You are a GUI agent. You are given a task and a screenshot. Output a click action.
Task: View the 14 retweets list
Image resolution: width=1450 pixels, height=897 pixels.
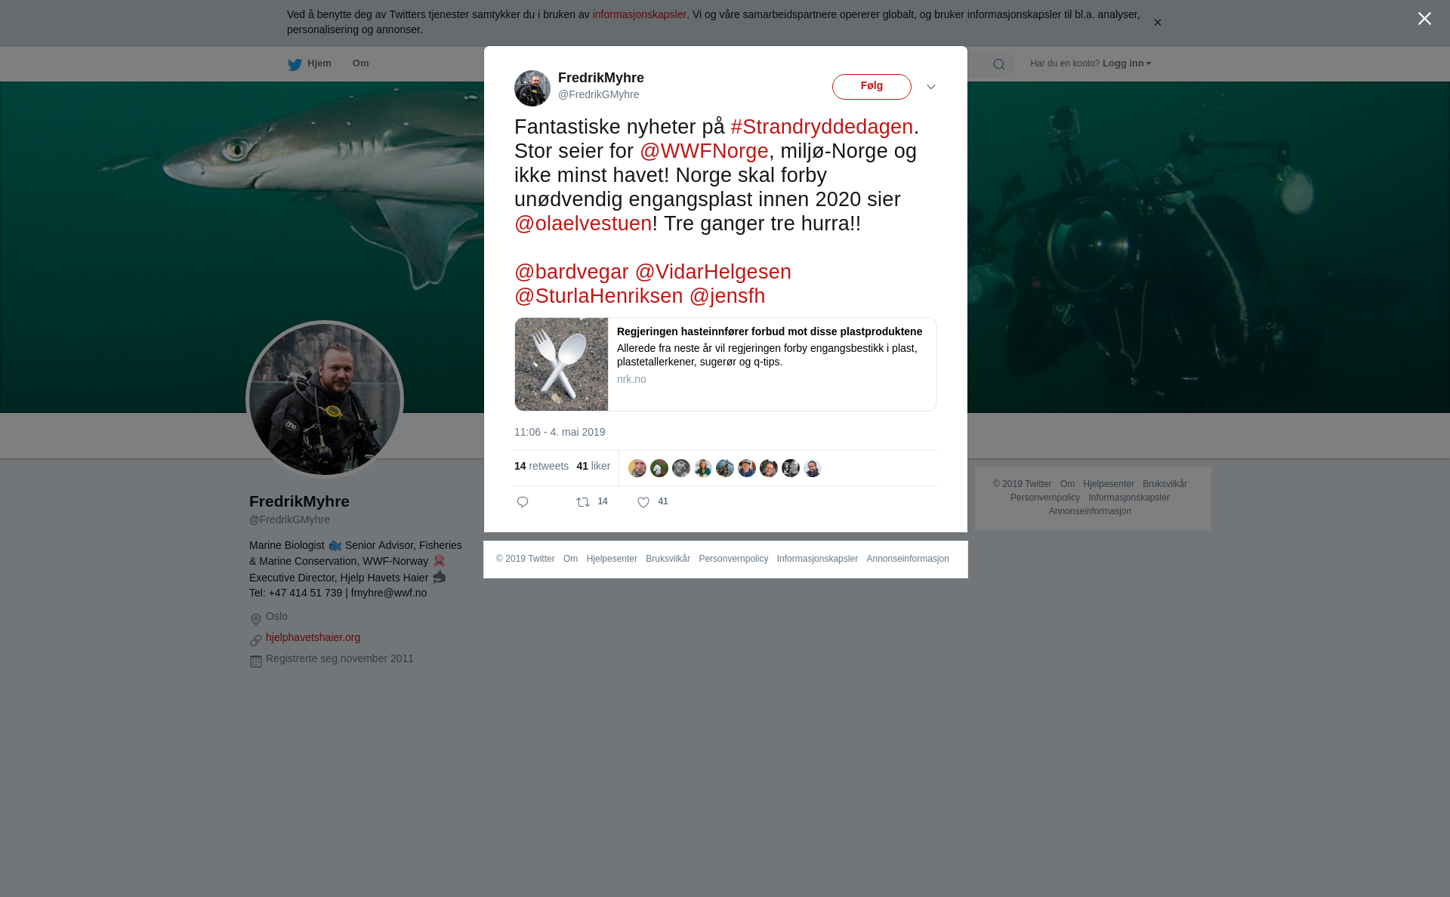(541, 466)
